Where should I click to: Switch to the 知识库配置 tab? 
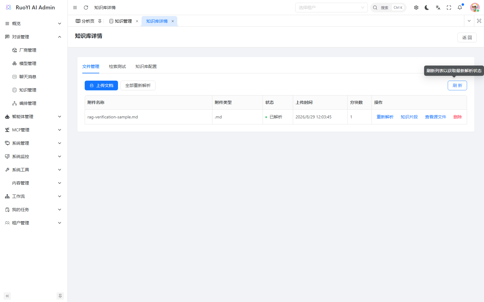pos(146,66)
